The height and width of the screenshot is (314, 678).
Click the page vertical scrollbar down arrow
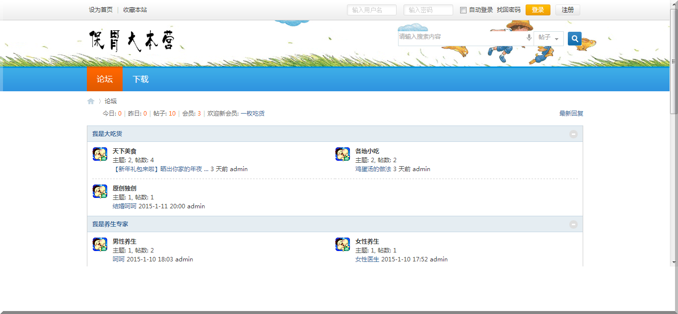point(674,261)
